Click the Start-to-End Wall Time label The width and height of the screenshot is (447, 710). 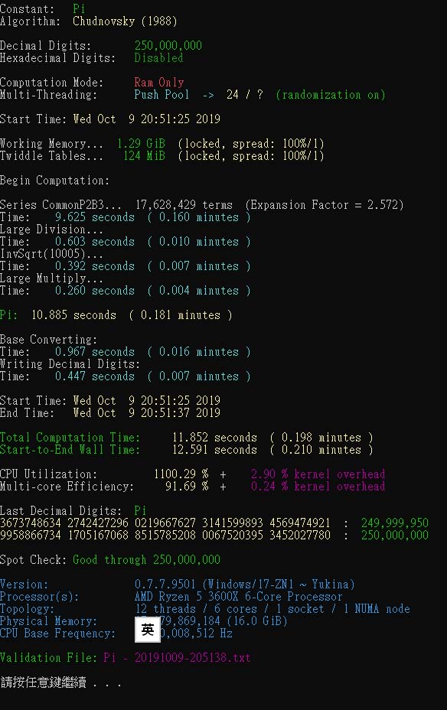point(70,450)
